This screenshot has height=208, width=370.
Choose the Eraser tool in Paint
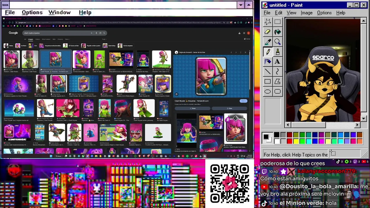[x=268, y=32]
